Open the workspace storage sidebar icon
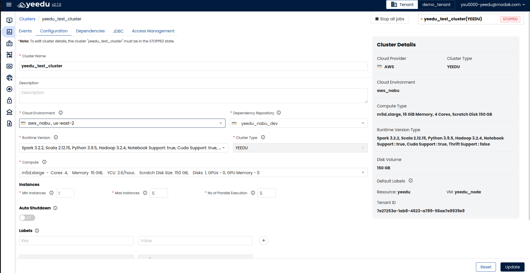Image resolution: width=530 pixels, height=273 pixels. (x=9, y=55)
